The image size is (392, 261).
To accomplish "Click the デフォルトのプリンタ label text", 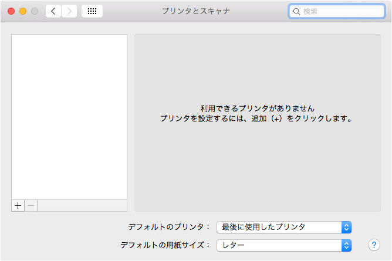I will [x=168, y=227].
